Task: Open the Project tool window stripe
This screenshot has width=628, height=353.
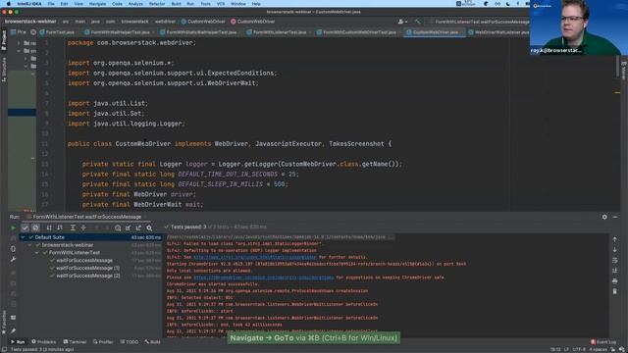Action: pos(4,40)
